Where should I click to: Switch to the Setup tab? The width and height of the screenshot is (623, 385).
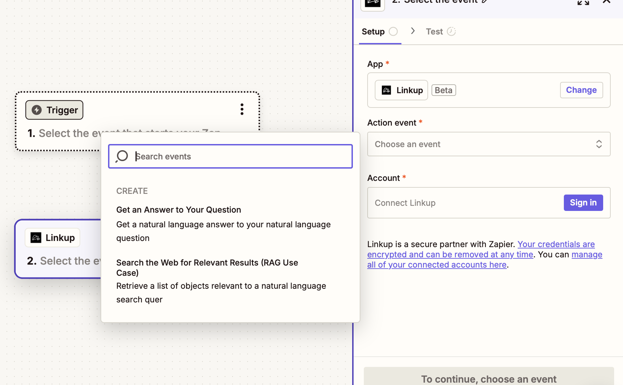click(380, 32)
